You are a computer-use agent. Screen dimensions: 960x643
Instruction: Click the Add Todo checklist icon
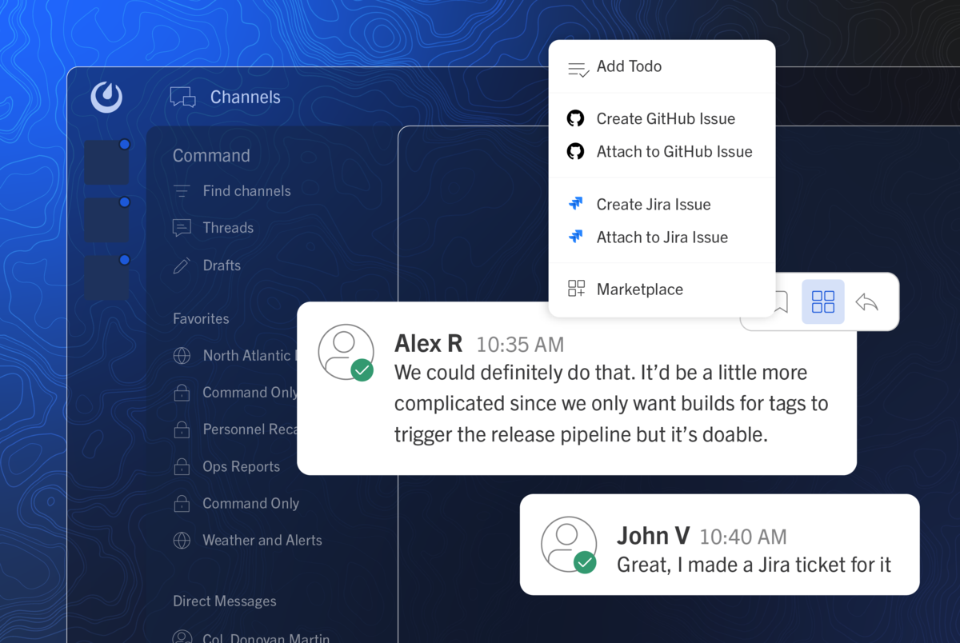pyautogui.click(x=578, y=69)
